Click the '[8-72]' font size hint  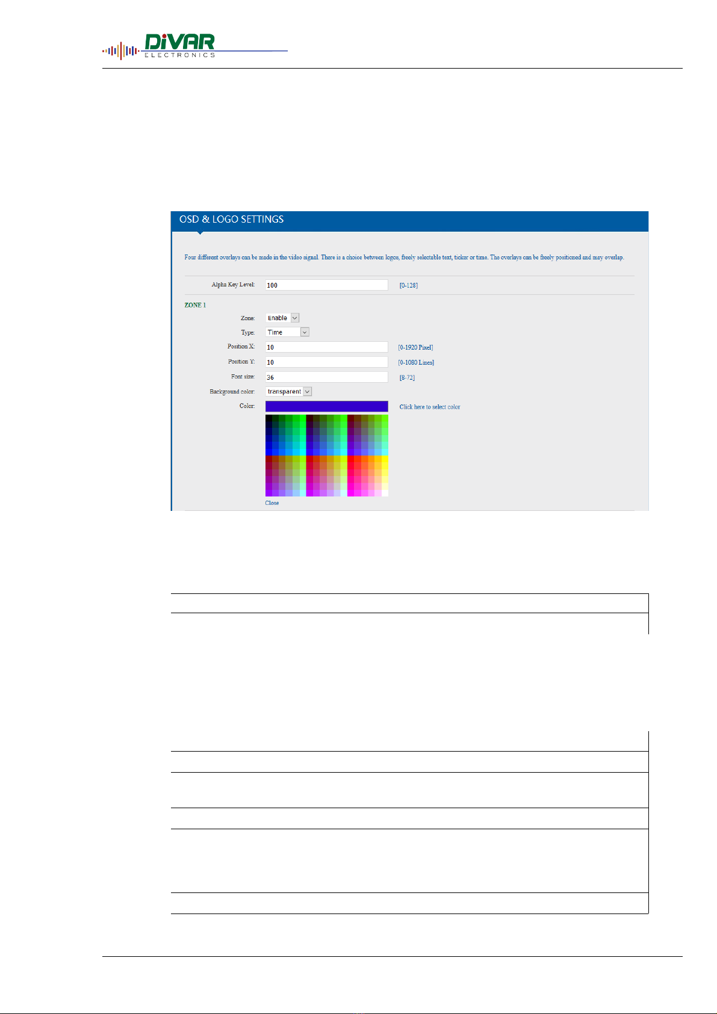pos(407,378)
